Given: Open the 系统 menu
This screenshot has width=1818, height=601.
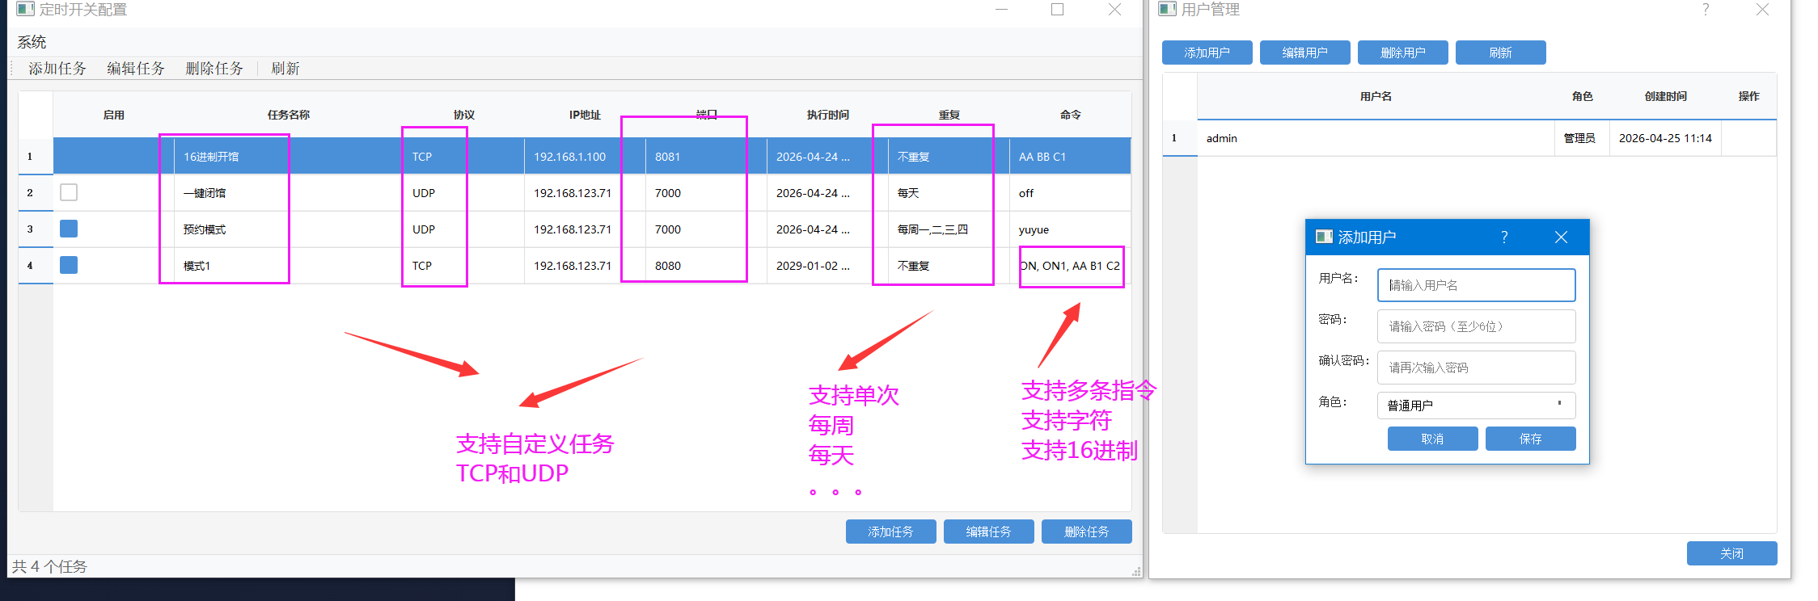Looking at the screenshot, I should coord(32,42).
